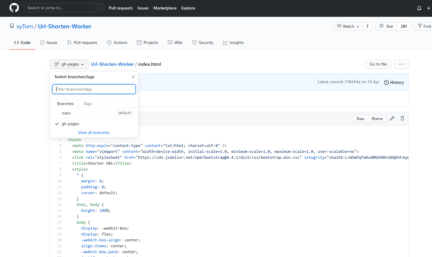
Task: Click the 'display: flex;' code line
Action: point(97,234)
